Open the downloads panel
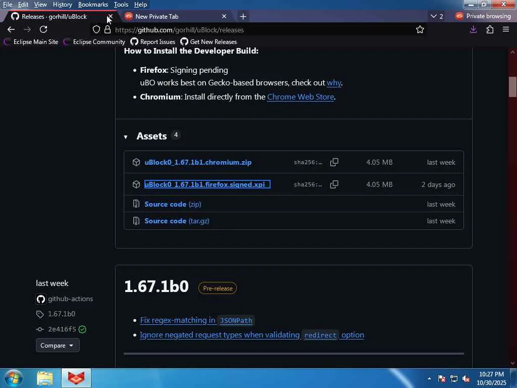Viewport: 517px width, 388px height. pyautogui.click(x=473, y=29)
